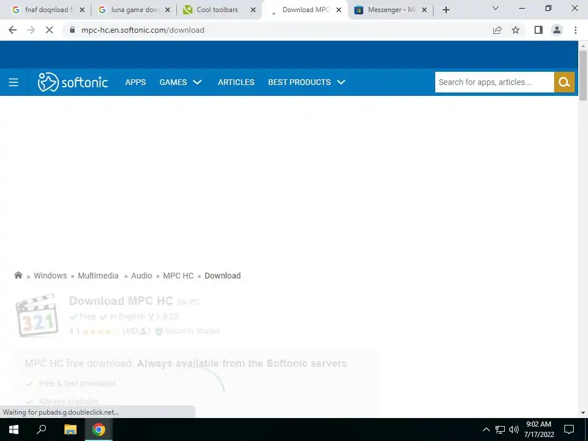Click the Download MPC HC heading

point(121,301)
